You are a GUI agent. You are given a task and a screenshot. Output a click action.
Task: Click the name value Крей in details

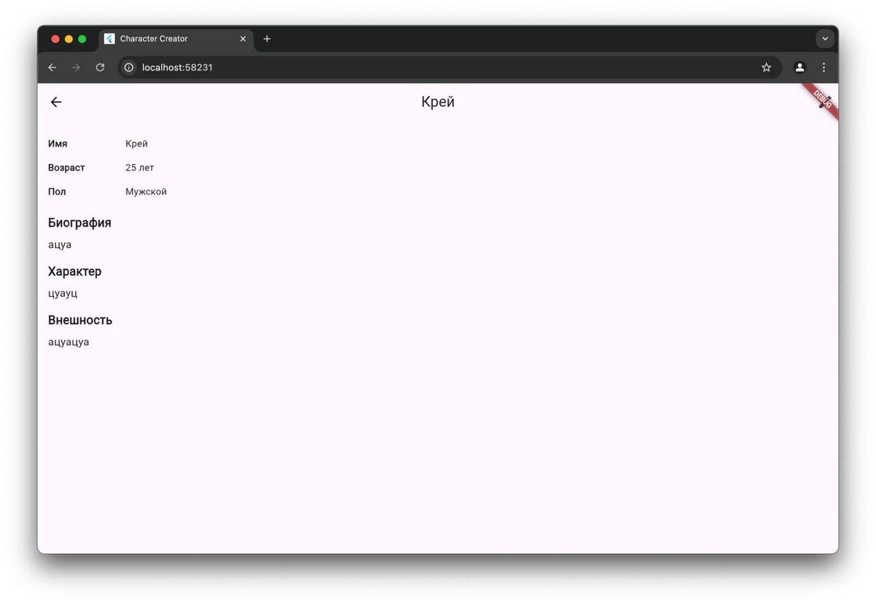coord(137,144)
